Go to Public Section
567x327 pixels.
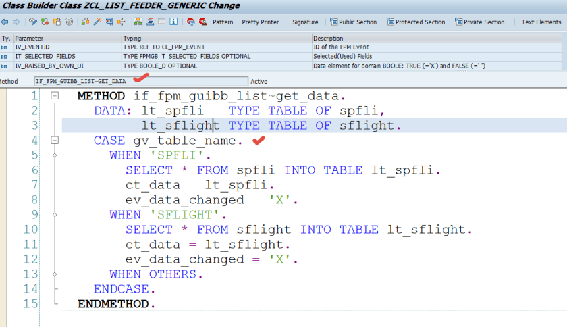point(352,22)
